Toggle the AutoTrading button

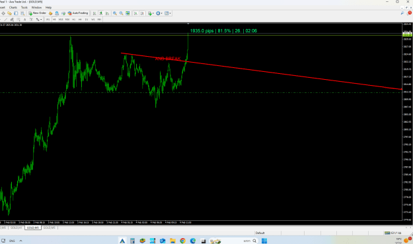78,13
